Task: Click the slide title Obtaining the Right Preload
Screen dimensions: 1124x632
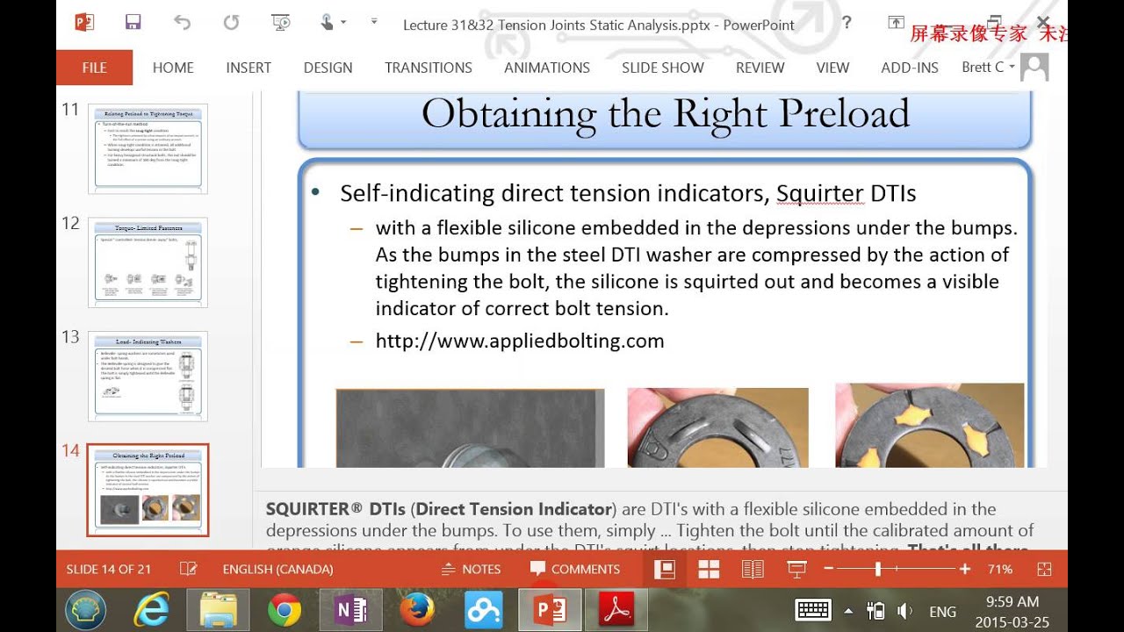Action: [x=665, y=114]
